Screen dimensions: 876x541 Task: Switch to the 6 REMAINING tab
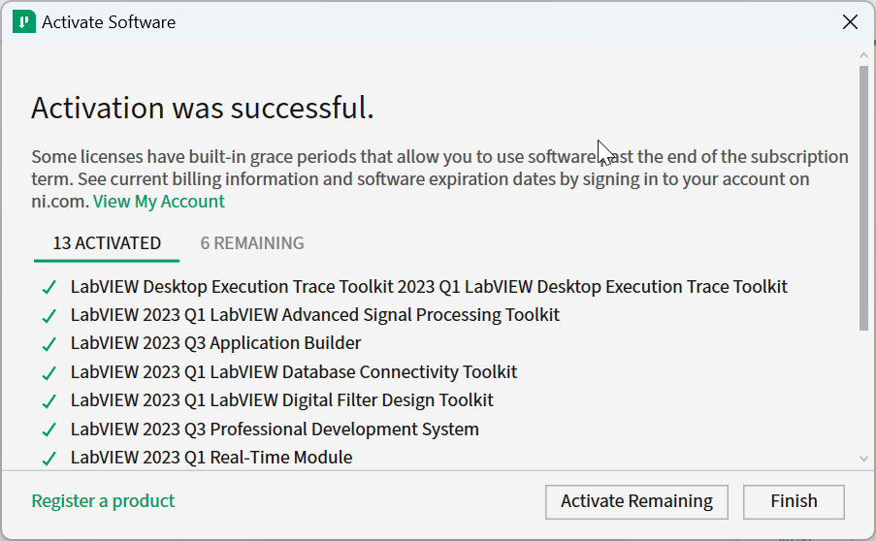tap(252, 243)
